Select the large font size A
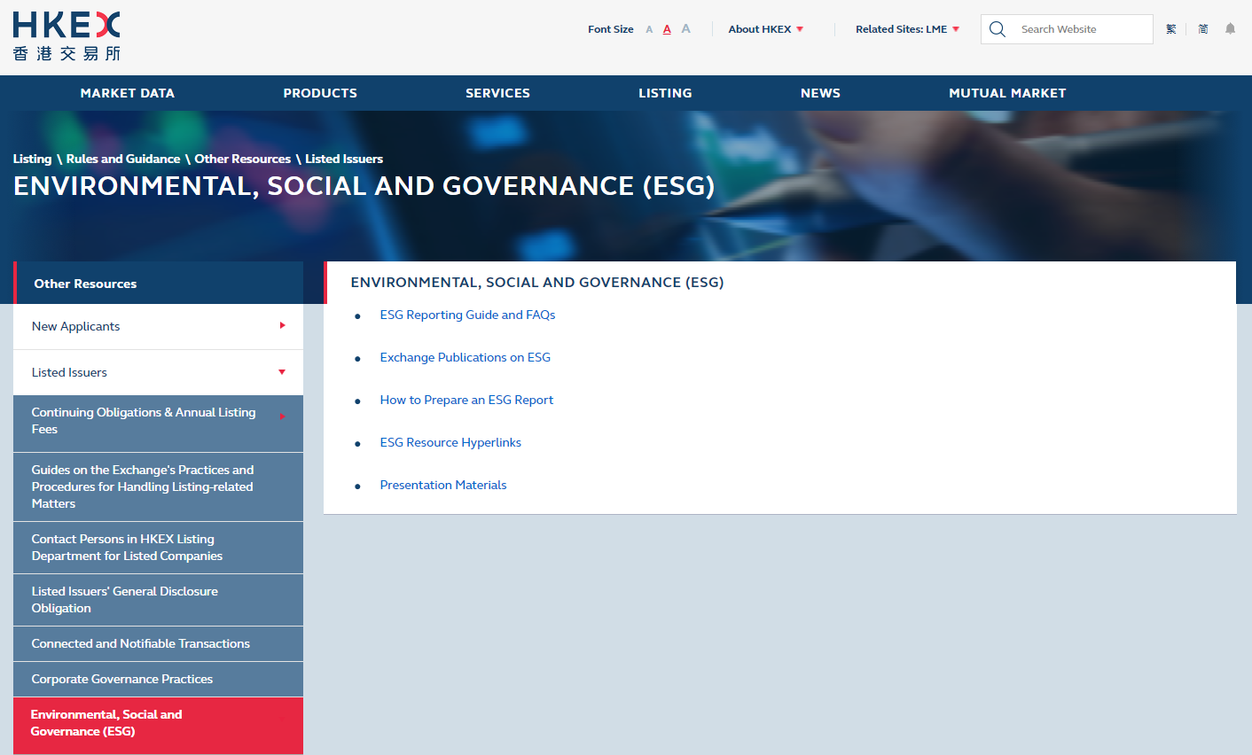Screen dimensions: 1252x755 (x=685, y=29)
